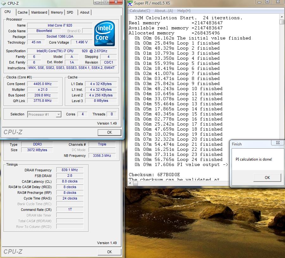Click the QPI Link value 3775.8 MHz
The width and height of the screenshot is (285, 258).
tap(42, 101)
